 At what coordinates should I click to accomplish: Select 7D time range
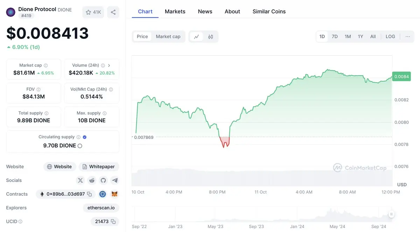click(x=335, y=36)
